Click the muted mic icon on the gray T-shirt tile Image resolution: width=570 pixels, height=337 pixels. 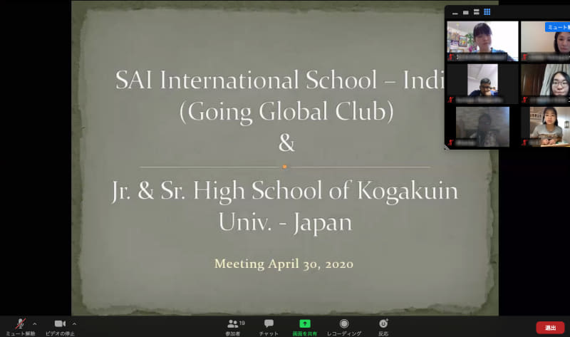[x=524, y=142]
